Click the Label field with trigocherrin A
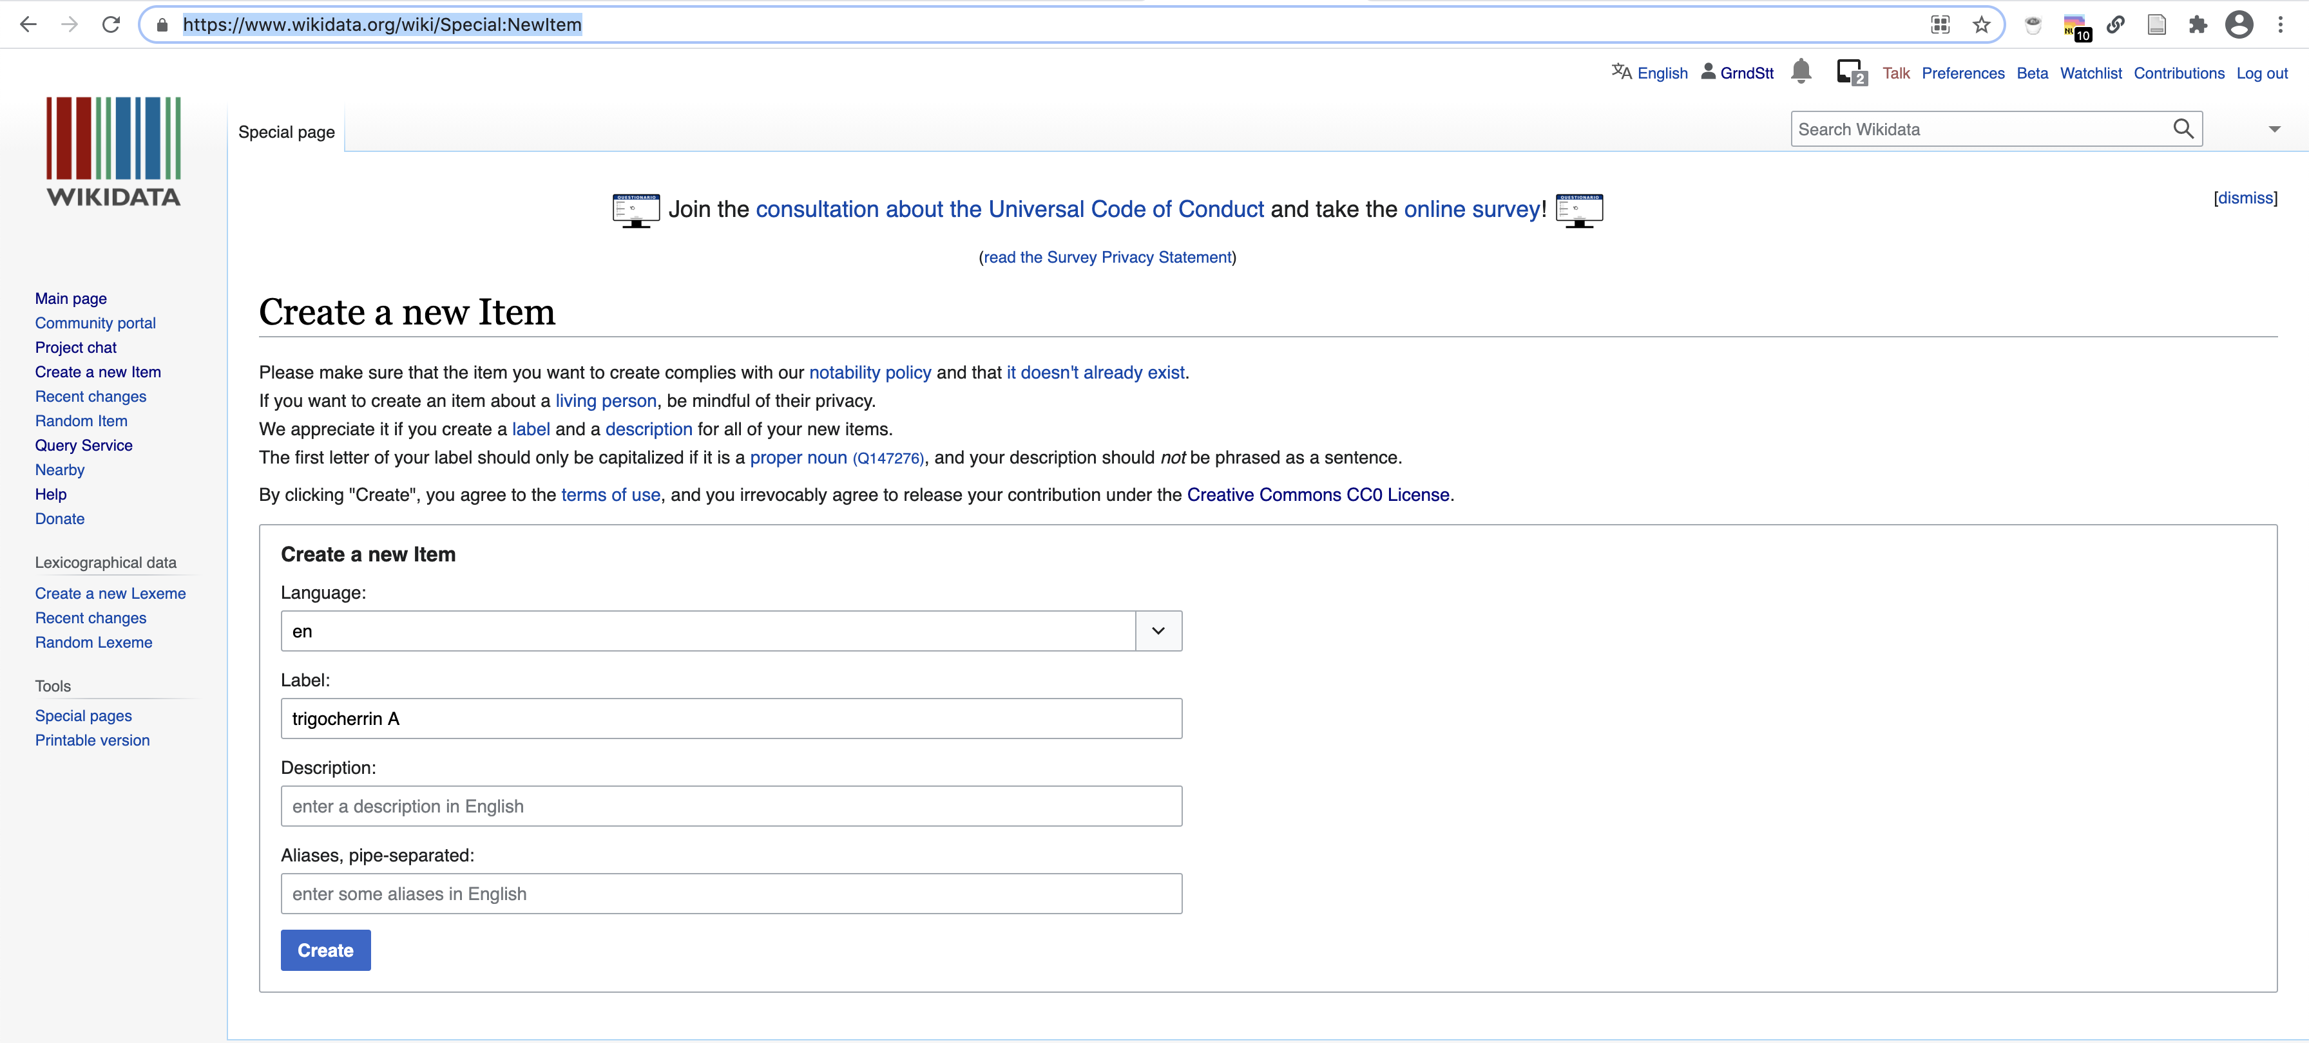 pos(731,719)
